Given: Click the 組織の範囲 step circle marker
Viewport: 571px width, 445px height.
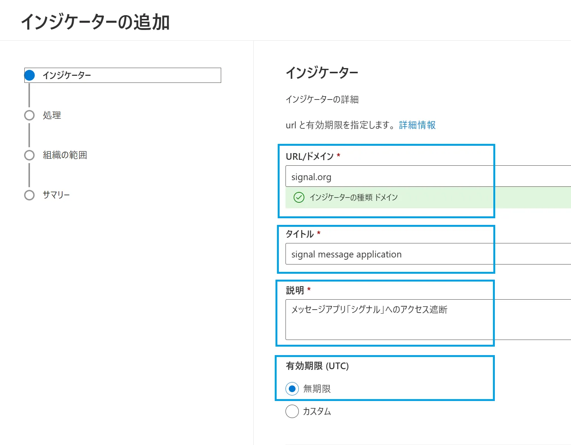Looking at the screenshot, I should [29, 155].
